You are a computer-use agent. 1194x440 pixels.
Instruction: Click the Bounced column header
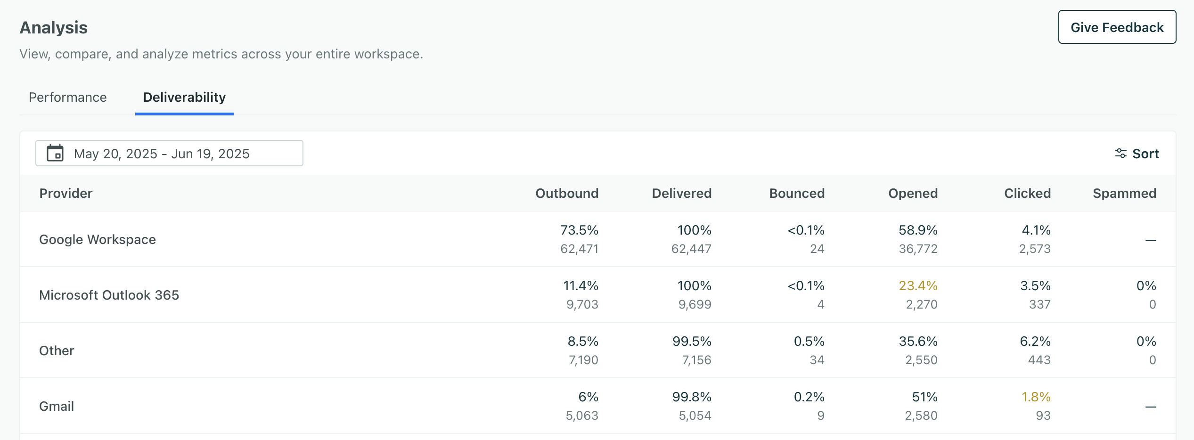797,193
